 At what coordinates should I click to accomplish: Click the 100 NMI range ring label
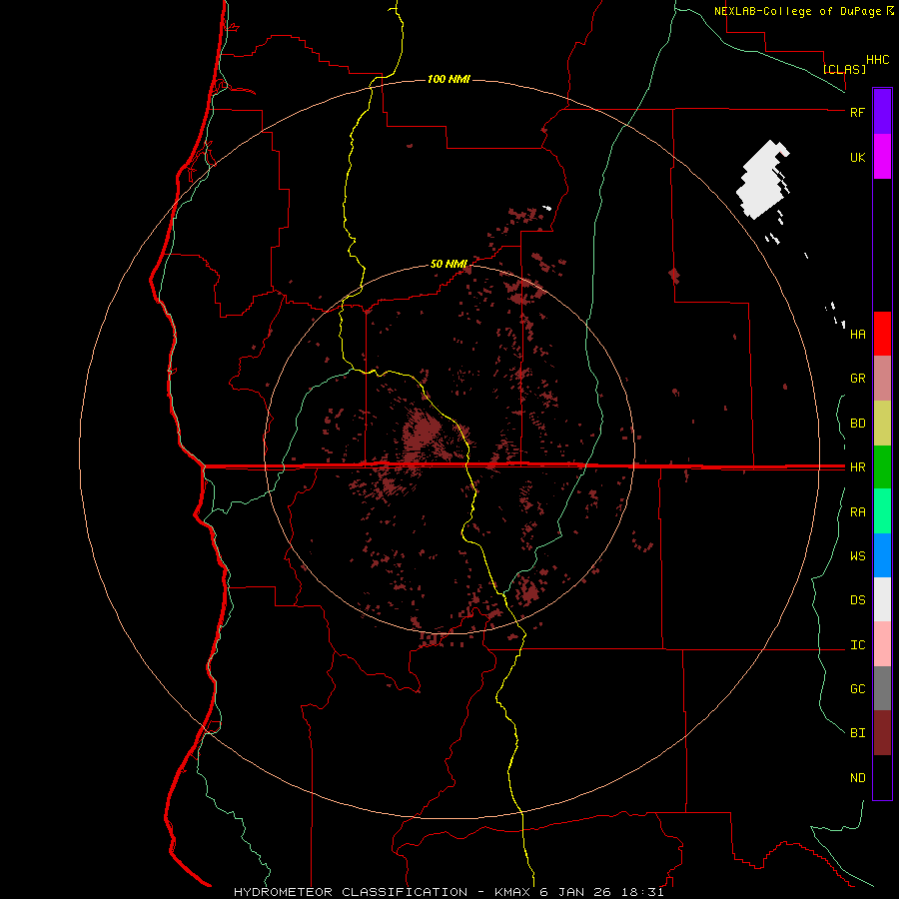tap(449, 79)
